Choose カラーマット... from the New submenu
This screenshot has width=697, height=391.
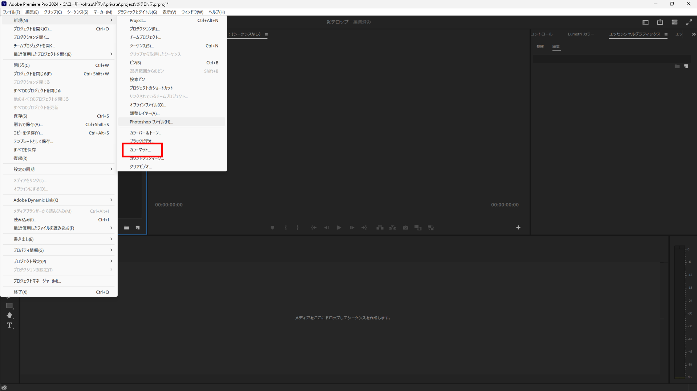172,150
